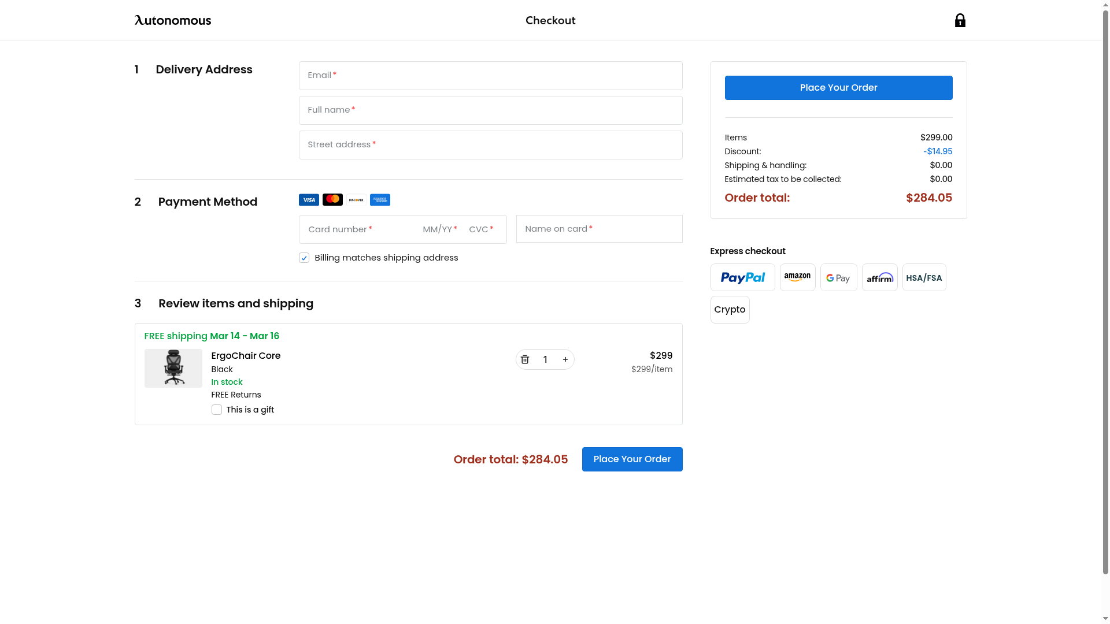
Task: Select HSA/FSA payment option
Action: (x=924, y=278)
